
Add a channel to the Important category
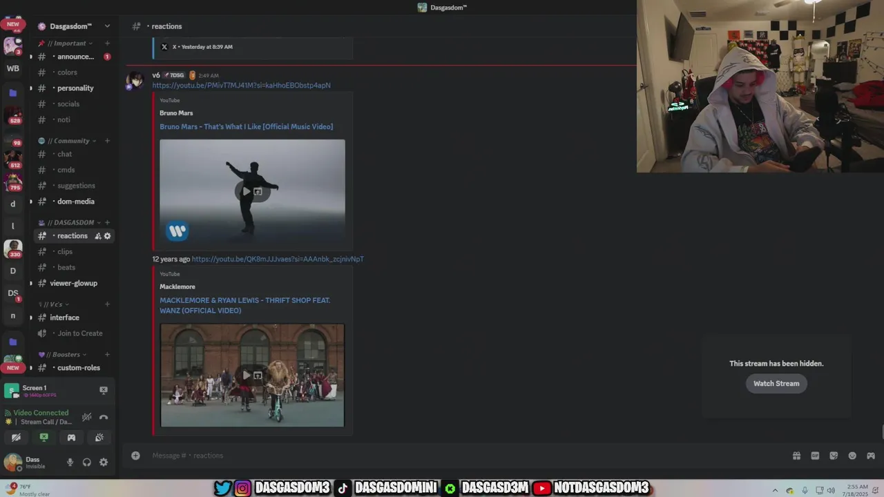[107, 43]
